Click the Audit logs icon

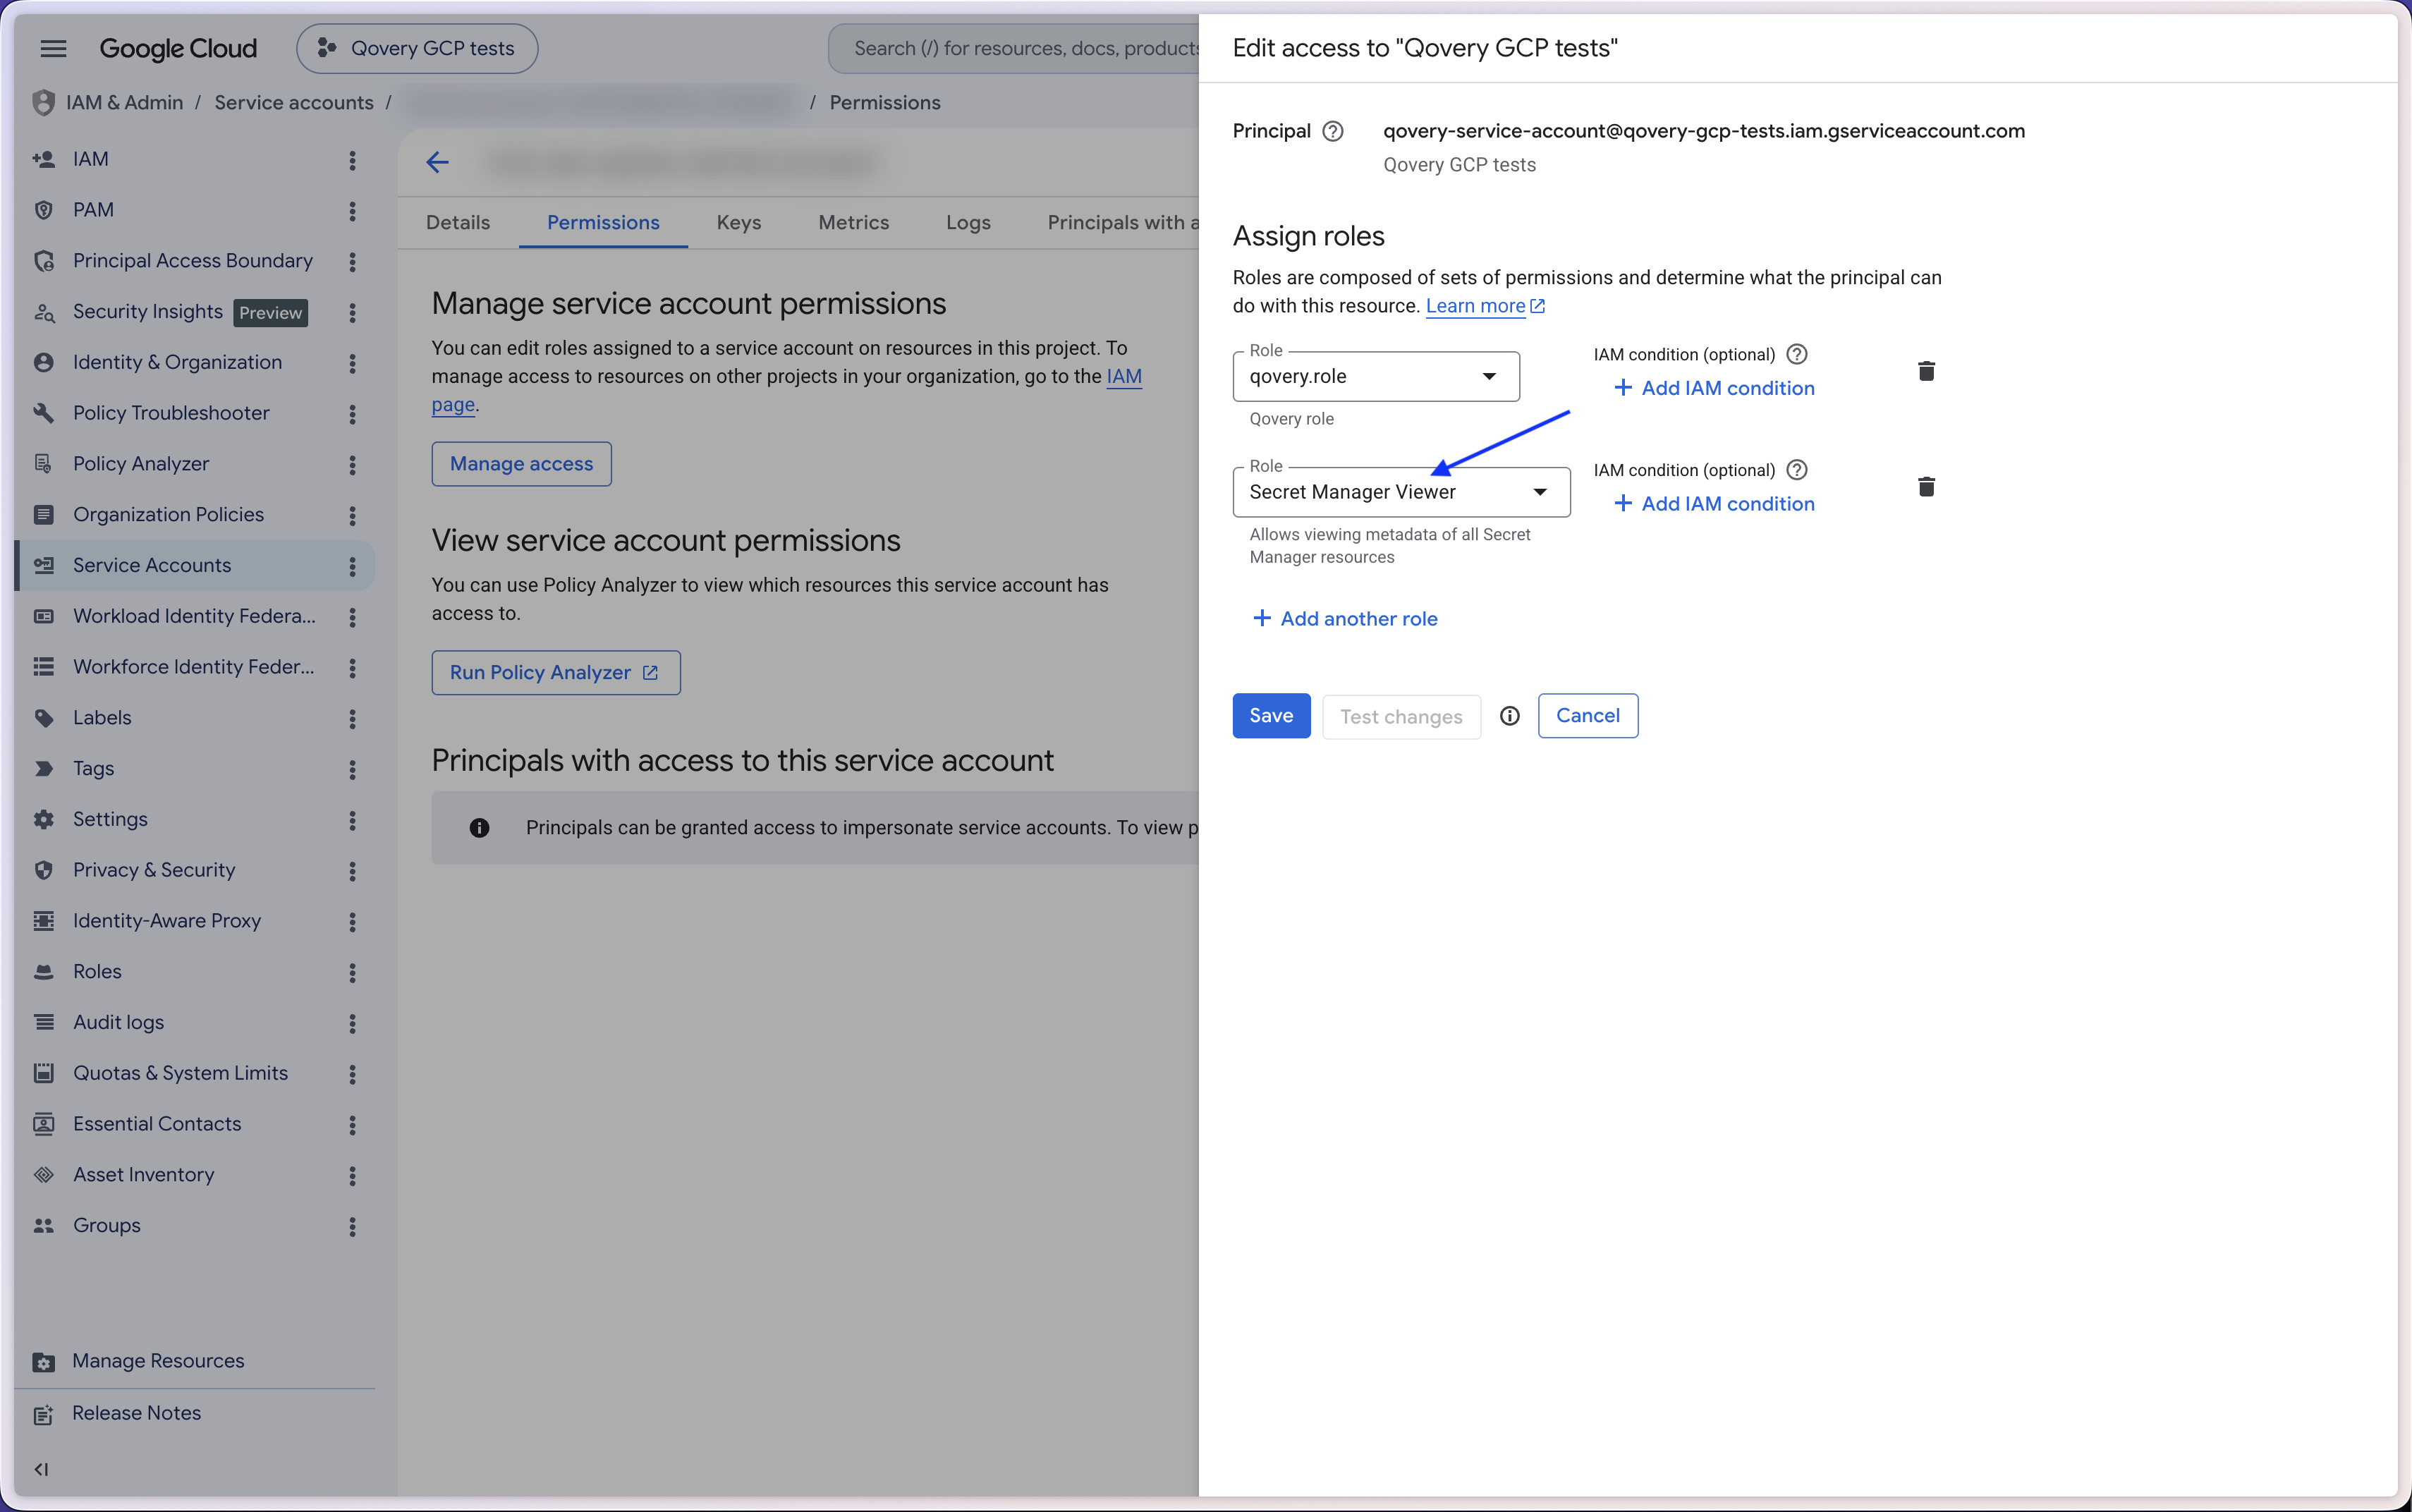coord(43,1022)
